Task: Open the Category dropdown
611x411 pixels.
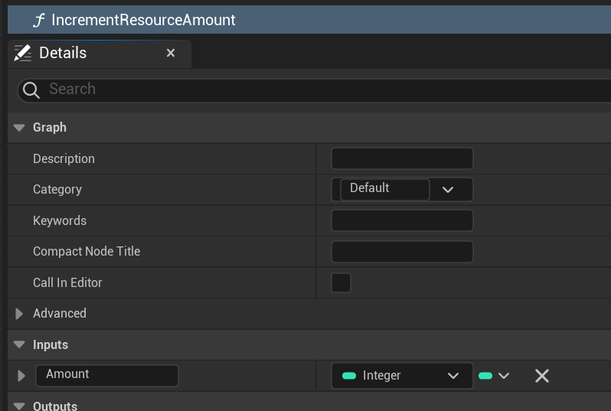Action: pos(448,189)
